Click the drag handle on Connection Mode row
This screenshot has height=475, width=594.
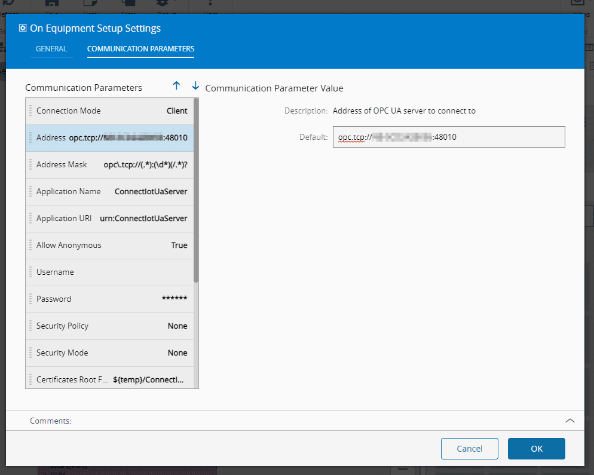30,111
